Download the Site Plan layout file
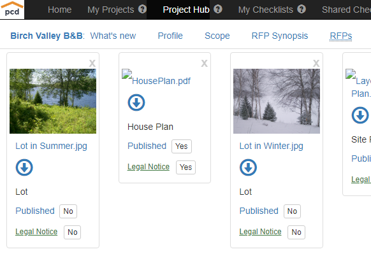371x261 pixels. (x=360, y=115)
